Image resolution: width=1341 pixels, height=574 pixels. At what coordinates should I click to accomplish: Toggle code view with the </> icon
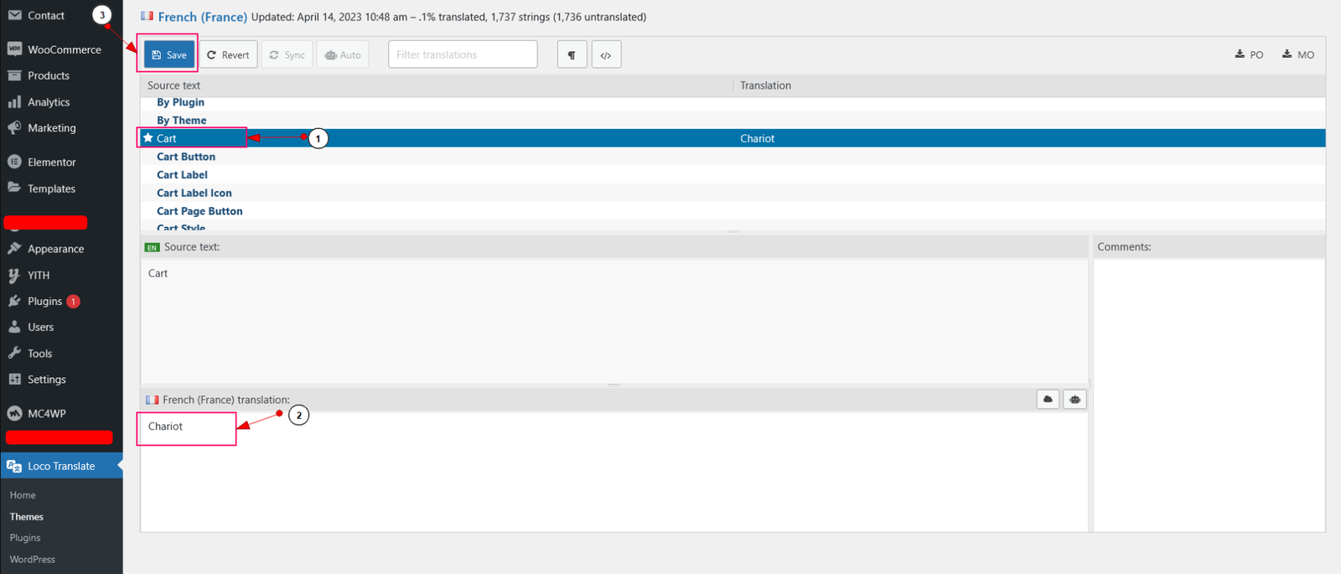606,54
